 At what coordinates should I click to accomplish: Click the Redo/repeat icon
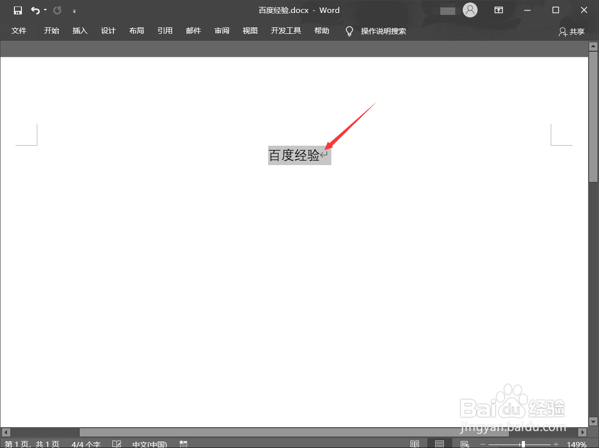pos(57,10)
